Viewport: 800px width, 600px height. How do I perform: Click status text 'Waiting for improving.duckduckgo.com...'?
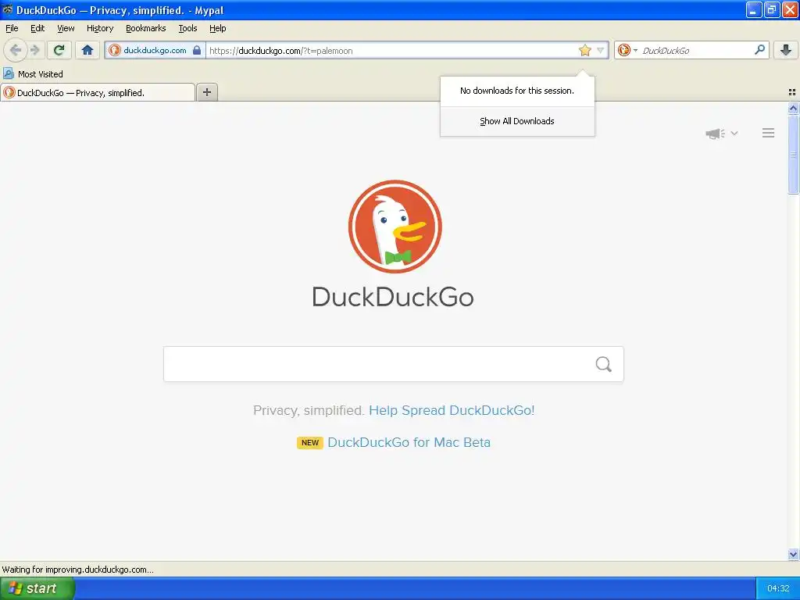(x=77, y=570)
